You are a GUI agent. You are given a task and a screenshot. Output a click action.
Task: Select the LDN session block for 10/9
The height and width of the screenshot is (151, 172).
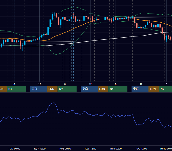154,89
